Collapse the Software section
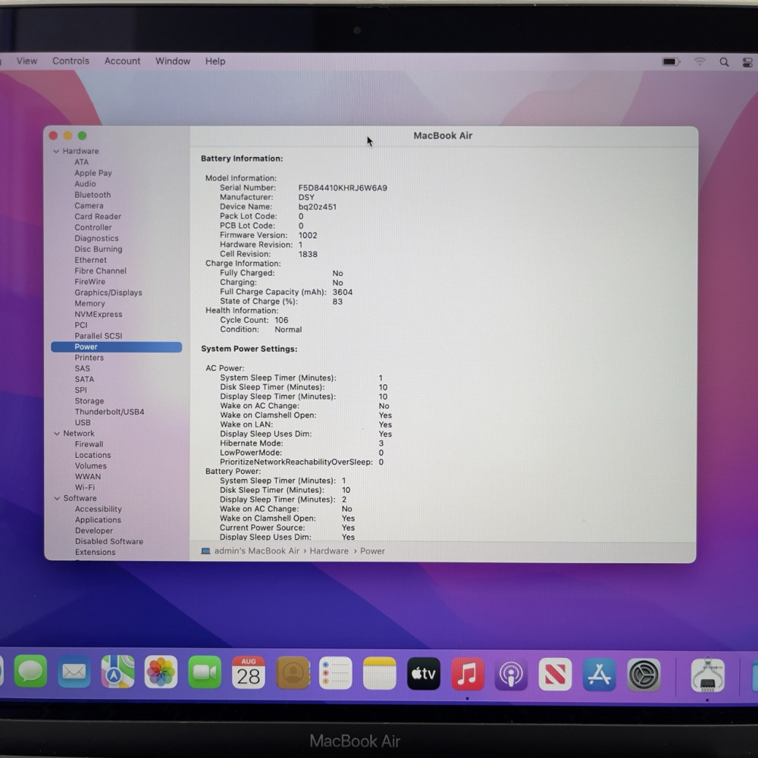758x758 pixels. pyautogui.click(x=57, y=499)
